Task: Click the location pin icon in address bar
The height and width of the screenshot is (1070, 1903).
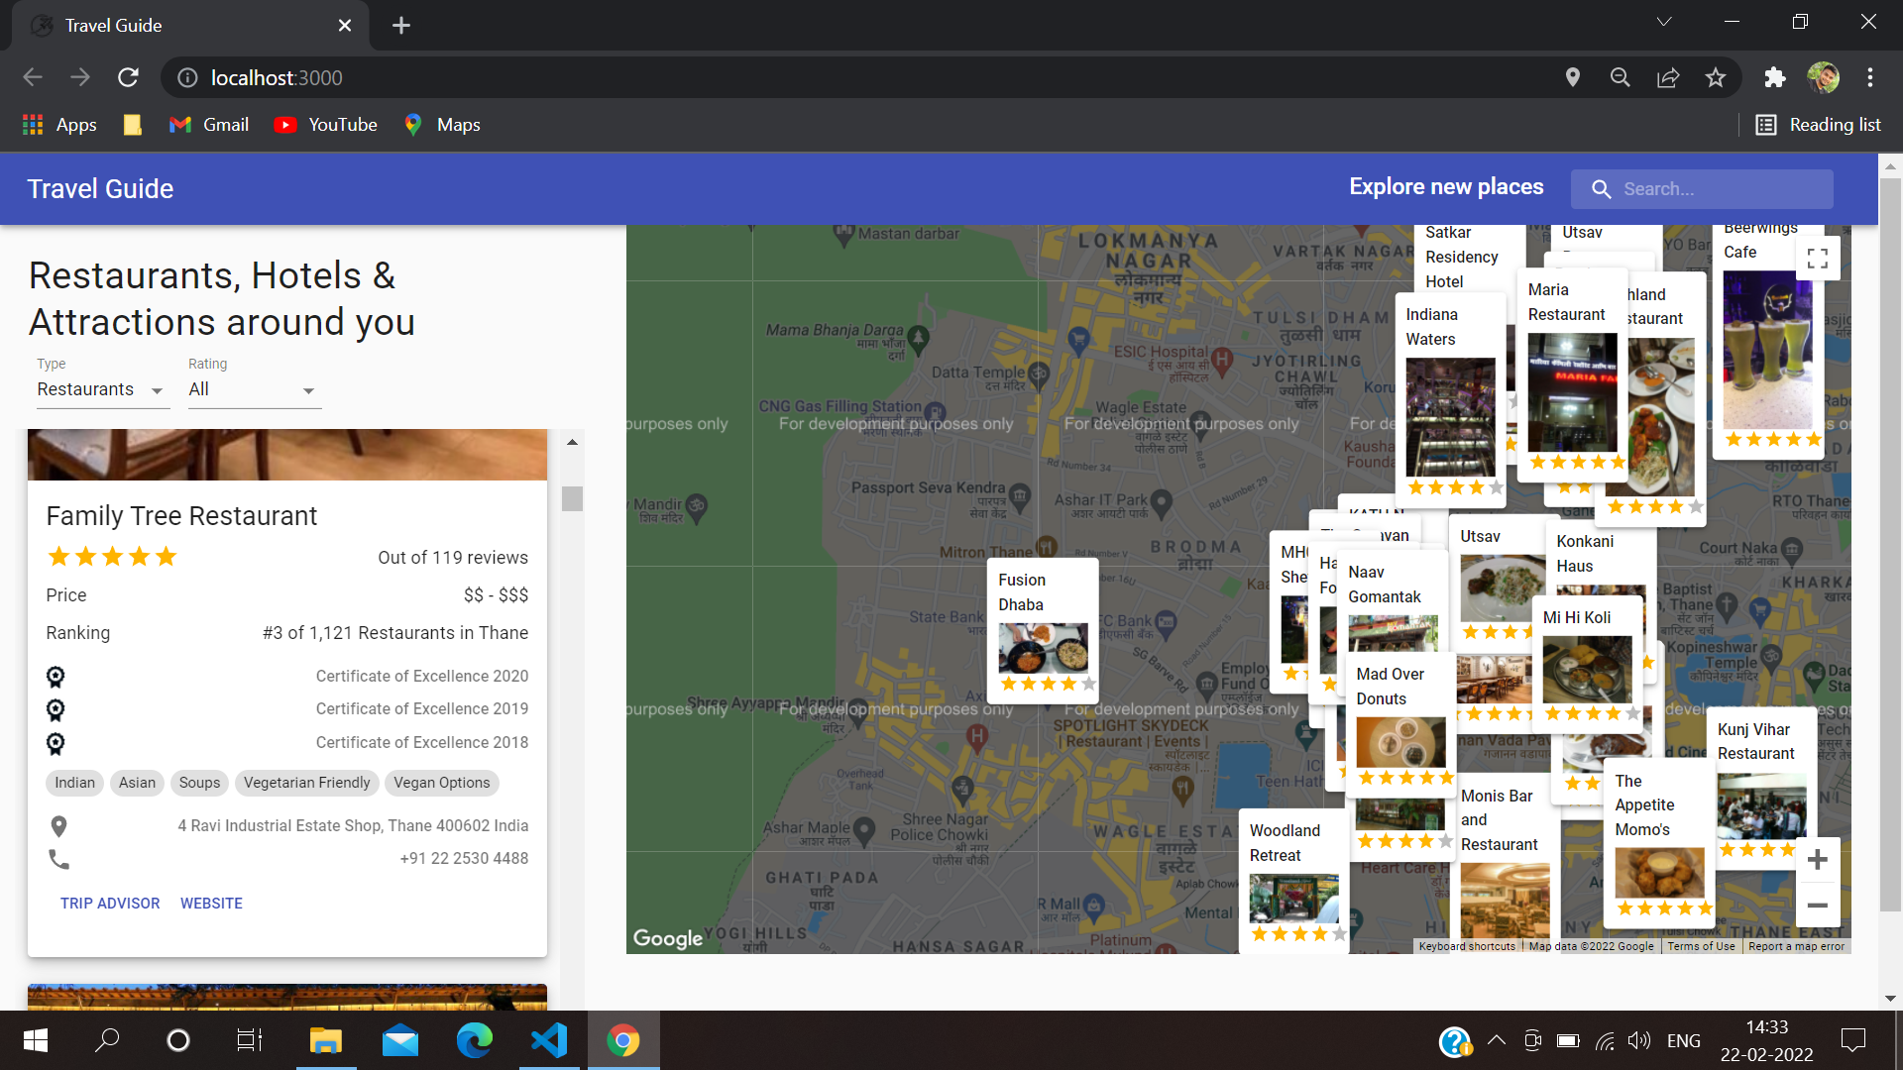Action: click(x=1572, y=77)
